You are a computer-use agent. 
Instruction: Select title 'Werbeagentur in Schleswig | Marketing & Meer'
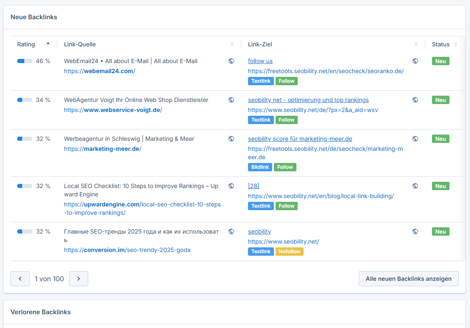pos(129,139)
